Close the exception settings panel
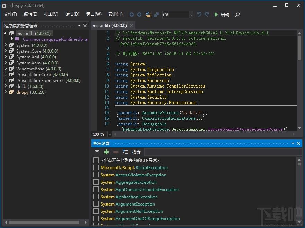This screenshot has height=228, width=305. (298, 143)
